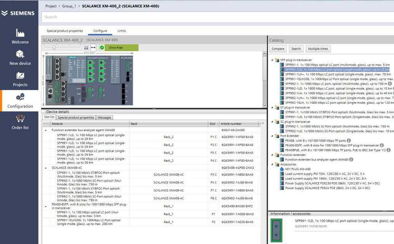
Task: Go to Project in the breadcrumb
Action: (51, 6)
